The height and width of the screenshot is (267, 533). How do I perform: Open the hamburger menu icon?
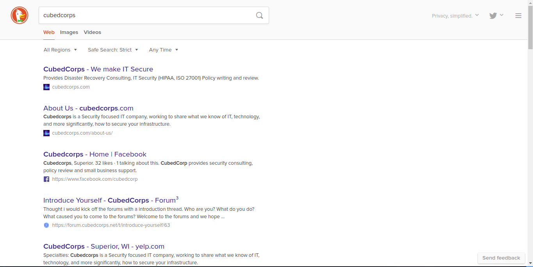coord(518,16)
